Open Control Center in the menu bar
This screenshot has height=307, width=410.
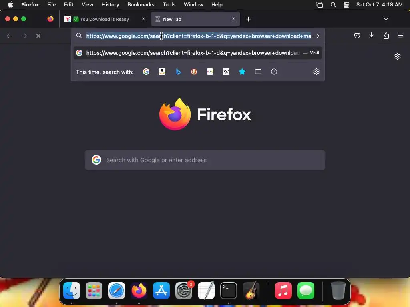pos(346,5)
